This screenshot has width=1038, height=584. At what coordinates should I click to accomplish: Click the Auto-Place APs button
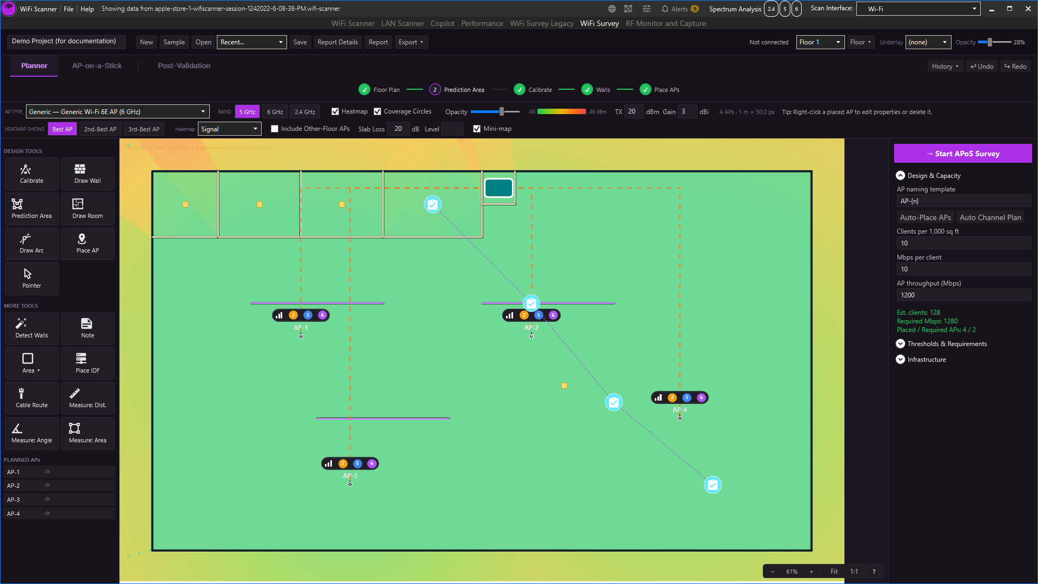click(x=925, y=217)
